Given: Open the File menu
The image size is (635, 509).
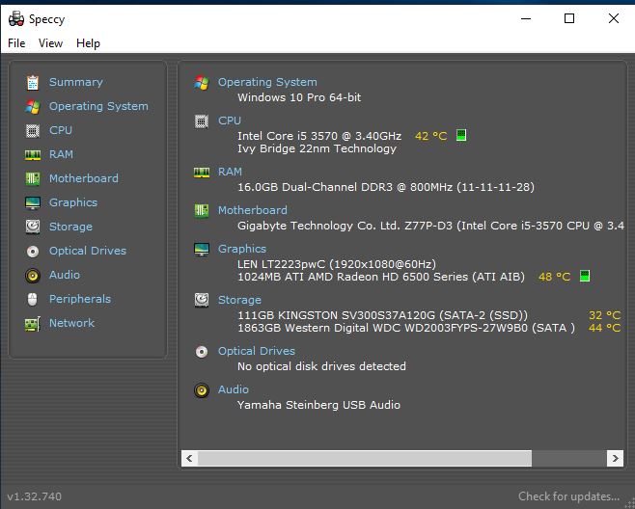Looking at the screenshot, I should tap(16, 42).
